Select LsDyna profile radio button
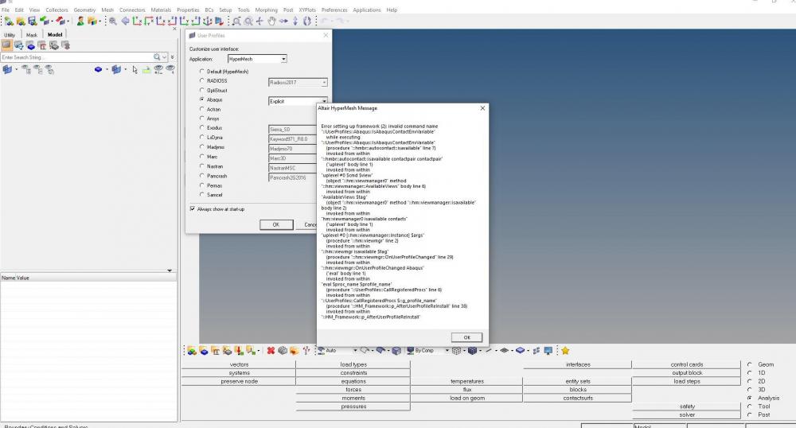This screenshot has height=428, width=796. pyautogui.click(x=202, y=137)
